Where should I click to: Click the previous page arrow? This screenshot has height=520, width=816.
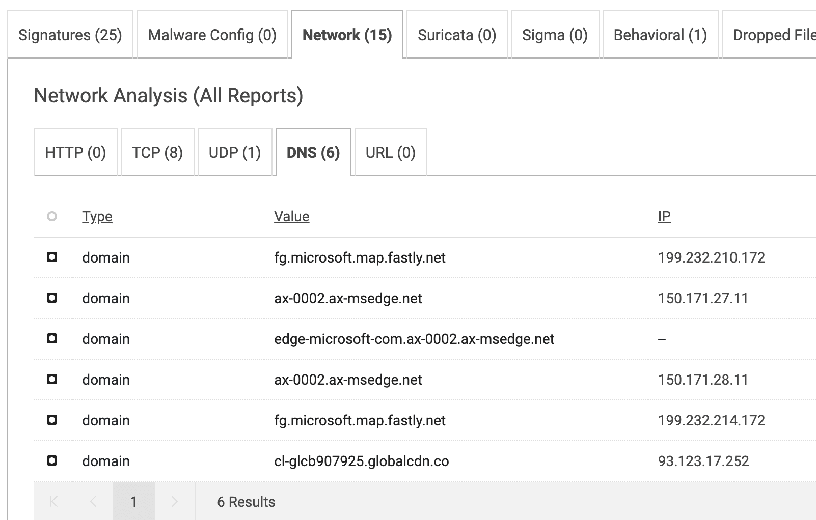click(x=93, y=501)
